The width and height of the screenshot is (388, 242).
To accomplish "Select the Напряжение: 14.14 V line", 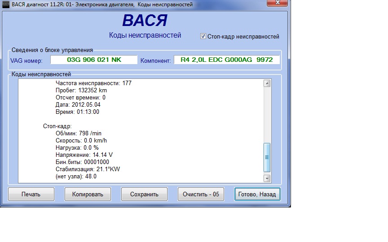I will pyautogui.click(x=84, y=155).
